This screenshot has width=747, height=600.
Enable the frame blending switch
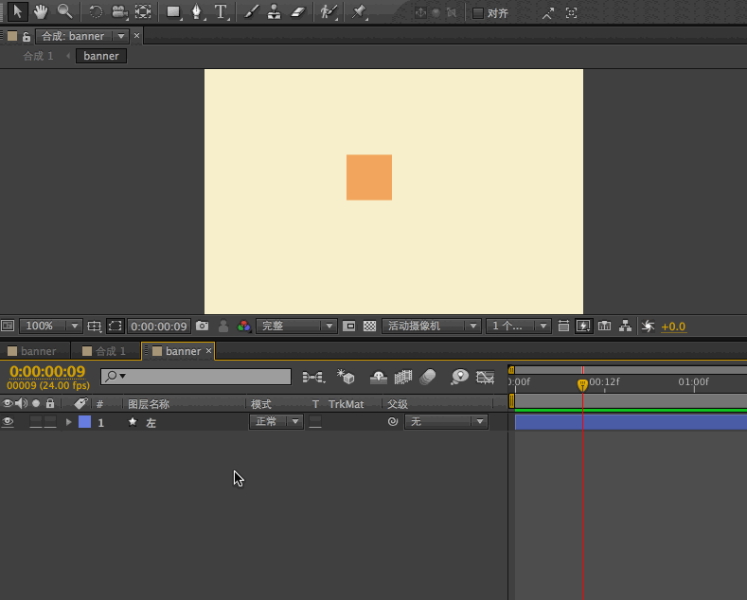point(403,378)
